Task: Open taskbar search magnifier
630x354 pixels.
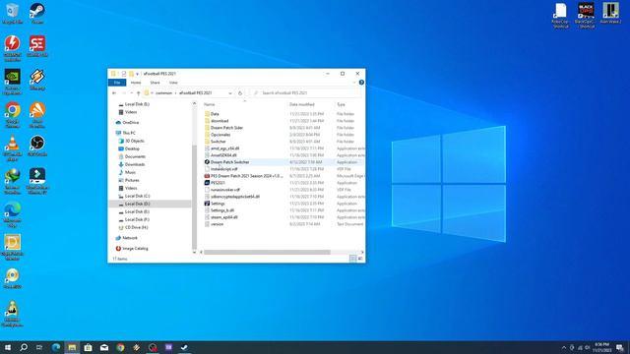Action: point(24,347)
